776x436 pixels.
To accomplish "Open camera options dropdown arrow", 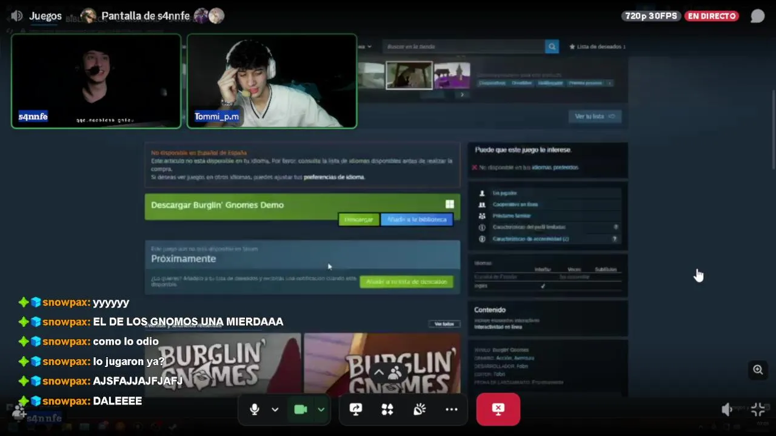I will [321, 409].
